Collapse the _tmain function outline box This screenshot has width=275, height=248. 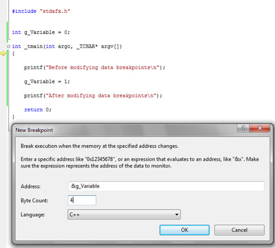9,46
